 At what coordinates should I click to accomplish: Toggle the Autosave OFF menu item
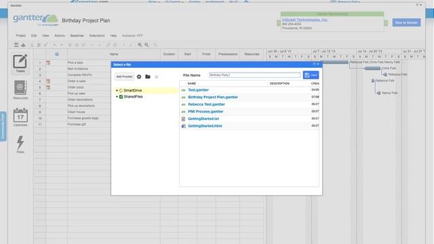tap(132, 36)
